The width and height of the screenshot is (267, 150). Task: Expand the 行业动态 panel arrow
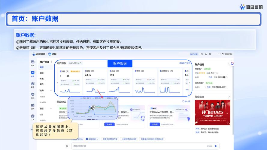(229, 97)
